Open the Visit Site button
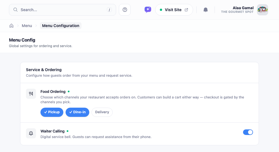The image size is (279, 152). tap(174, 10)
